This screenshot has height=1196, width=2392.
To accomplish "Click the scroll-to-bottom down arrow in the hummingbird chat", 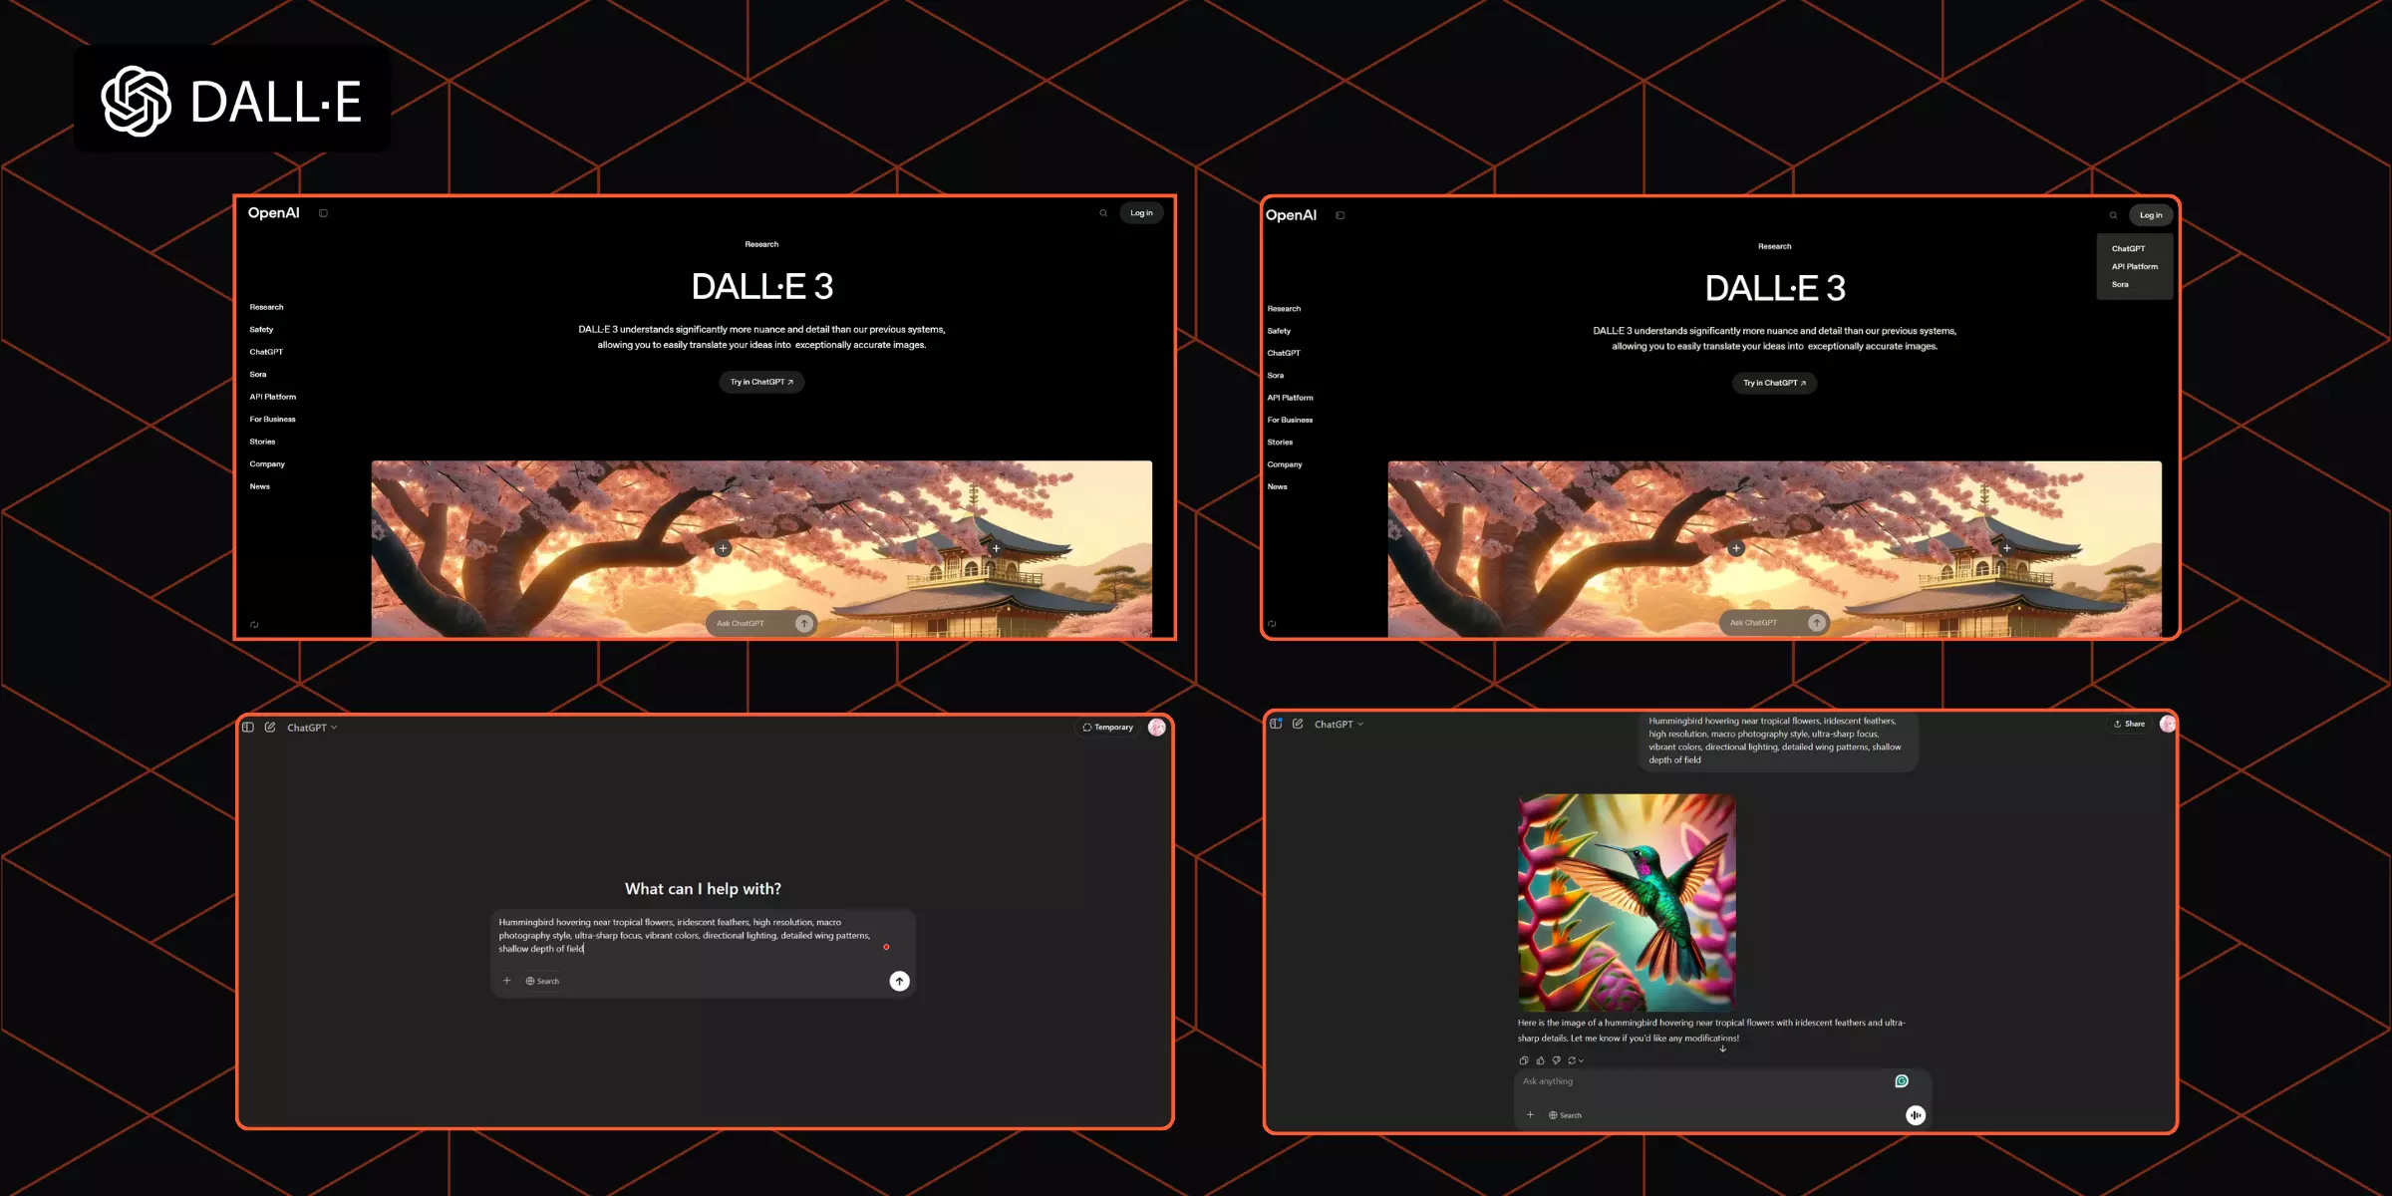I will click(x=1722, y=1048).
